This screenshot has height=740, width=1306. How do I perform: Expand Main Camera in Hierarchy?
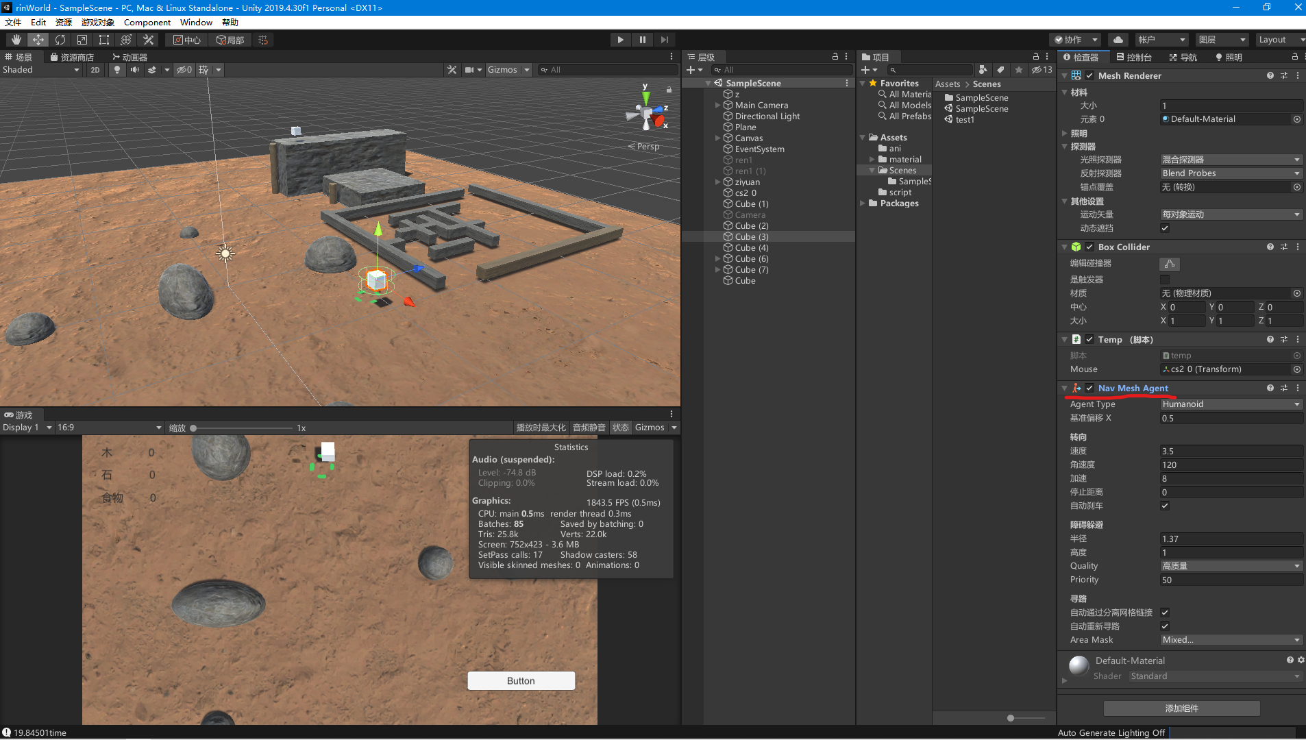point(717,106)
